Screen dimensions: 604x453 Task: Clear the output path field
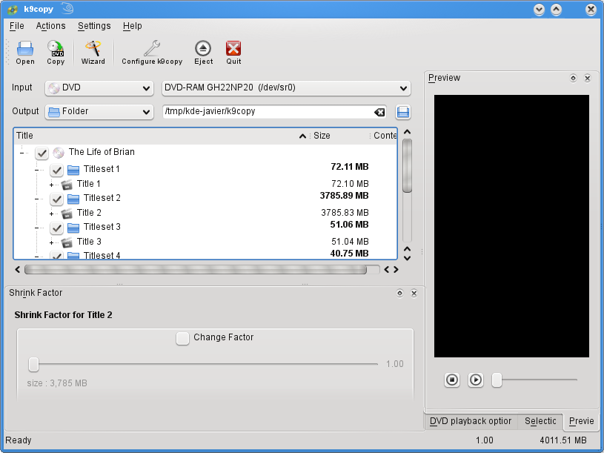[379, 112]
